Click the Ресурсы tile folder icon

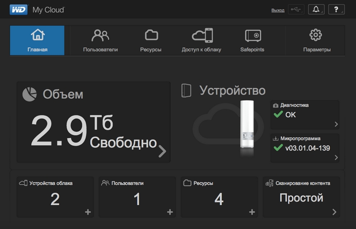(187, 183)
